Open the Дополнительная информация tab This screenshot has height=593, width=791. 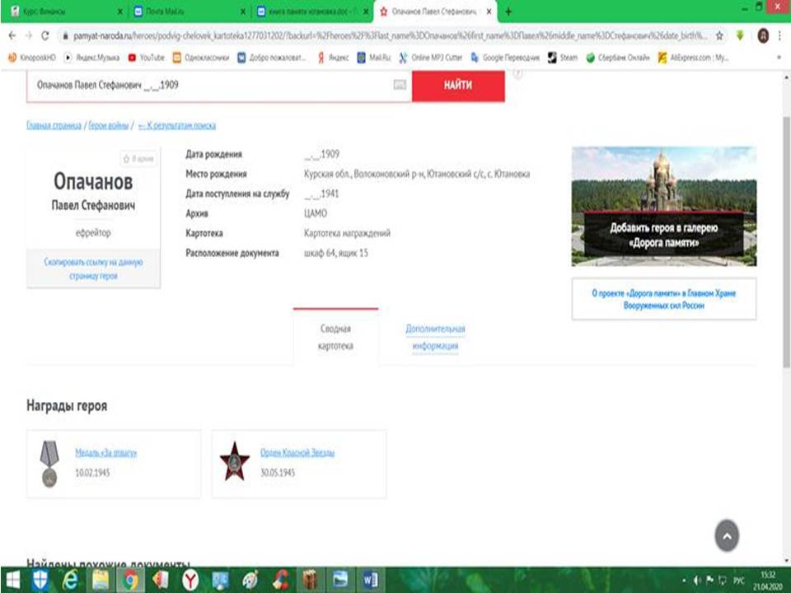pyautogui.click(x=435, y=337)
